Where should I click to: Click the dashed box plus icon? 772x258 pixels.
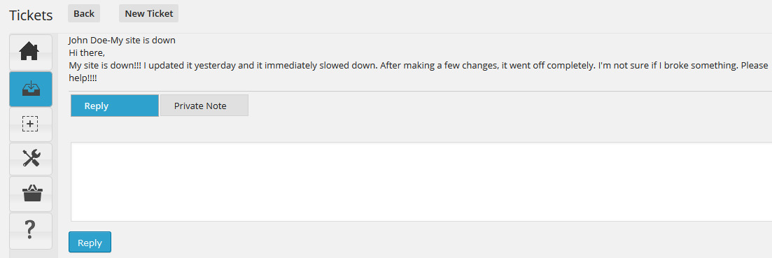pyautogui.click(x=30, y=124)
